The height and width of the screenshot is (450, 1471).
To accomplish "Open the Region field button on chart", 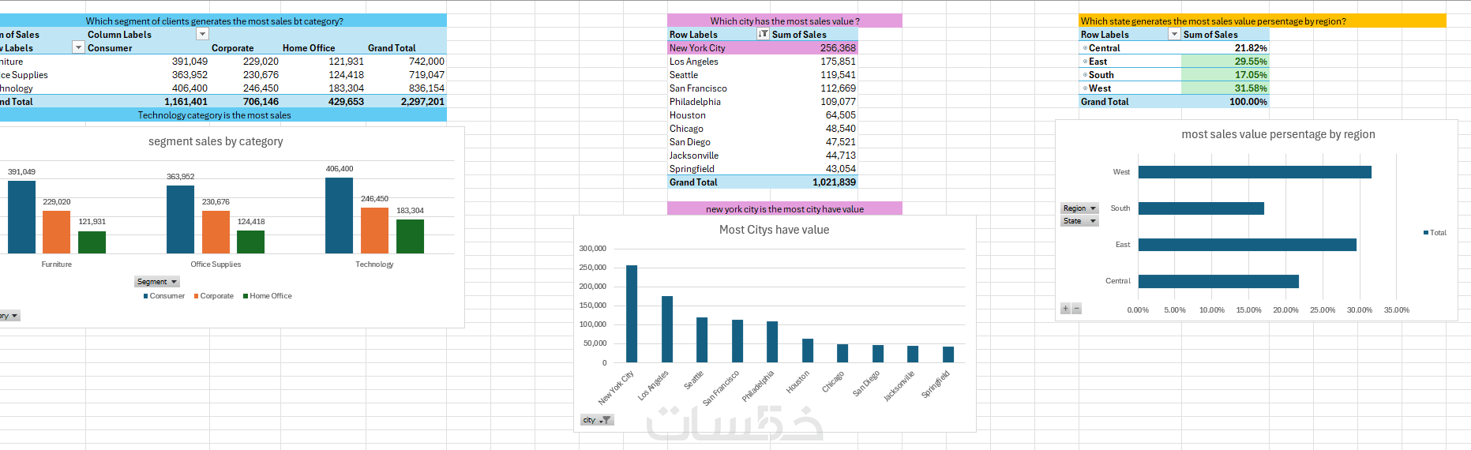I will click(1079, 208).
